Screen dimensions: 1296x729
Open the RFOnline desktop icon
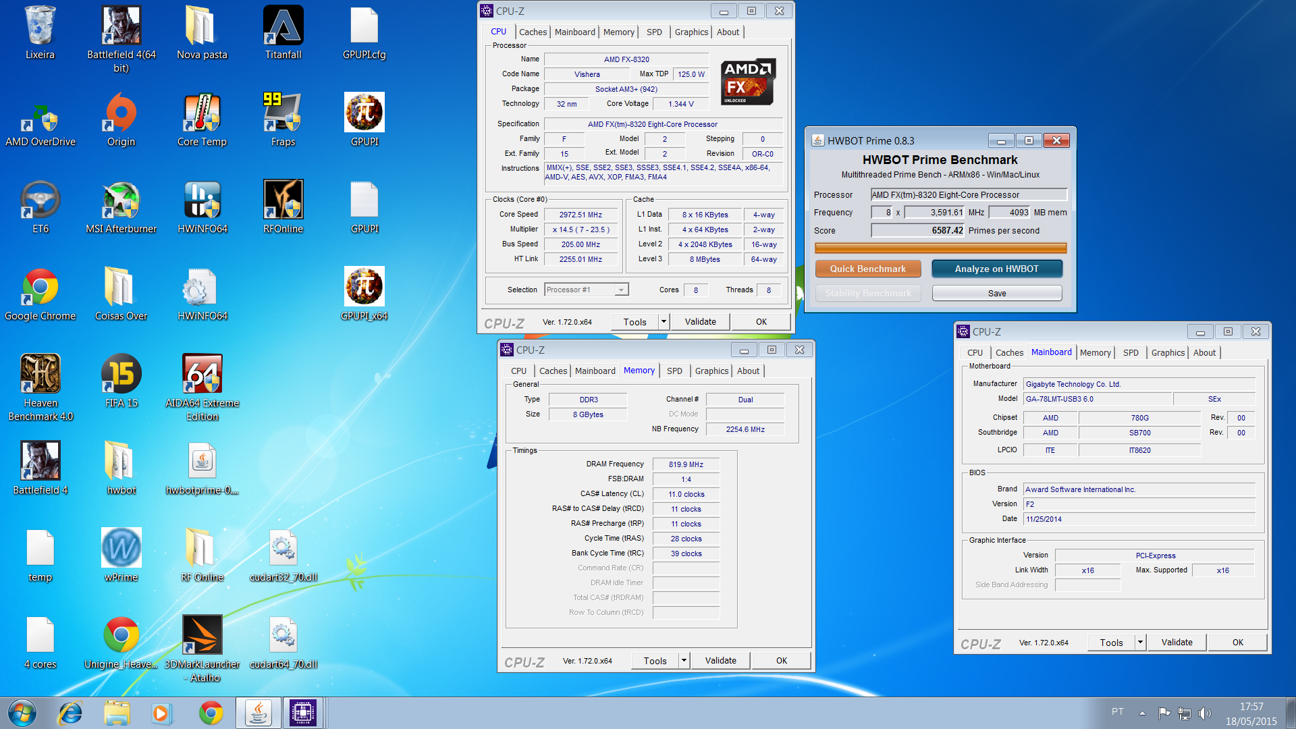(x=283, y=207)
